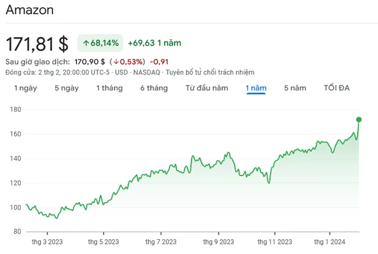Open 'Tuyên bố từ chối trách nhiệm' link

pyautogui.click(x=210, y=72)
